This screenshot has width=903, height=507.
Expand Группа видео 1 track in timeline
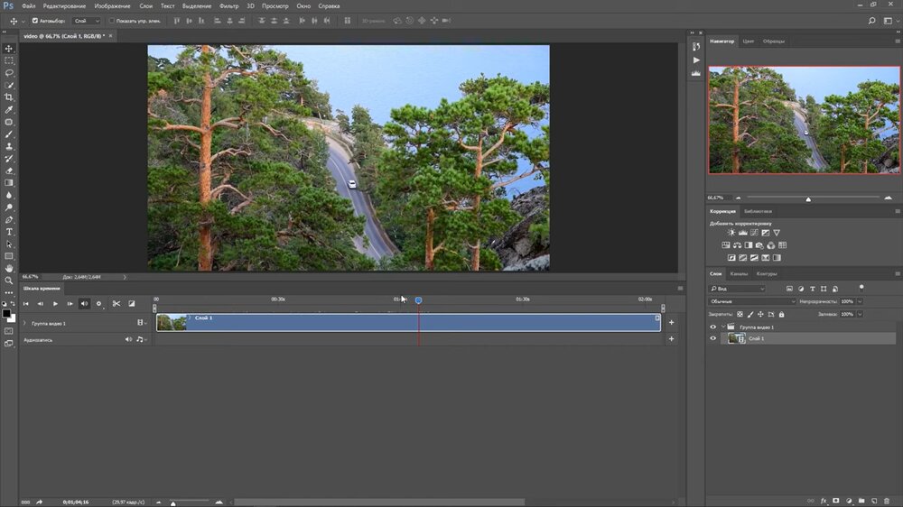24,323
